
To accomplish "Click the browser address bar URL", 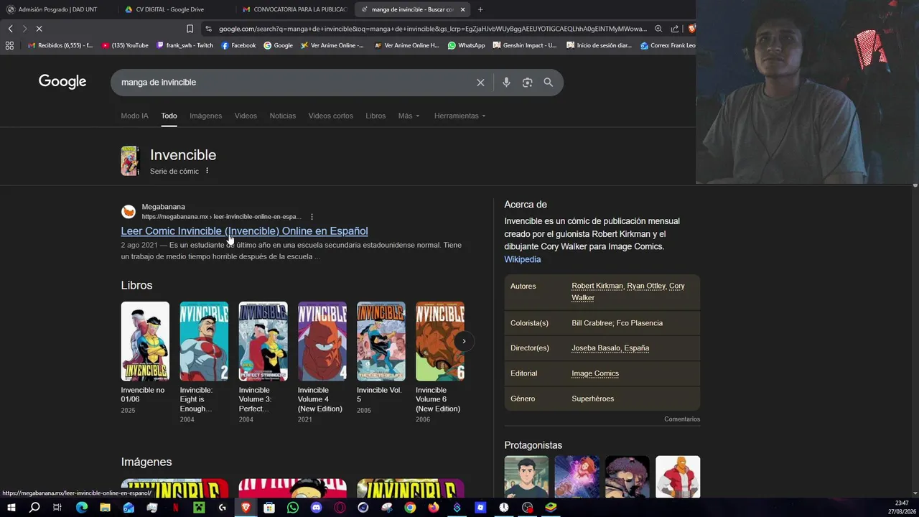I will pos(433,29).
